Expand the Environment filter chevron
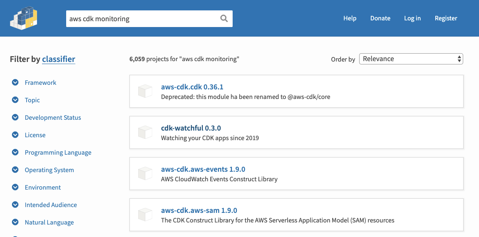 (x=15, y=187)
